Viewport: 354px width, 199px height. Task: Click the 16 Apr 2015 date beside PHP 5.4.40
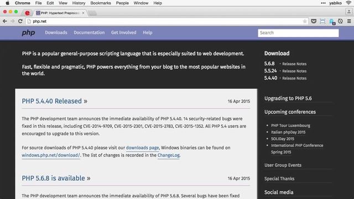click(x=239, y=101)
